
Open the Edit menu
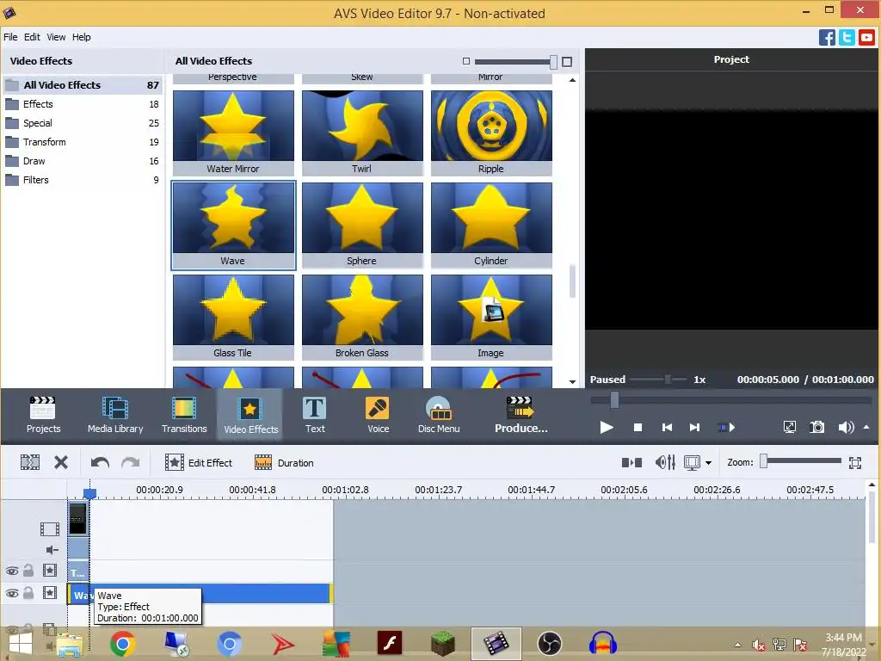point(32,37)
